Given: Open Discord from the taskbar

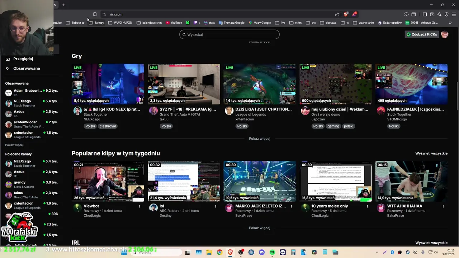Looking at the screenshot, I should [261, 252].
